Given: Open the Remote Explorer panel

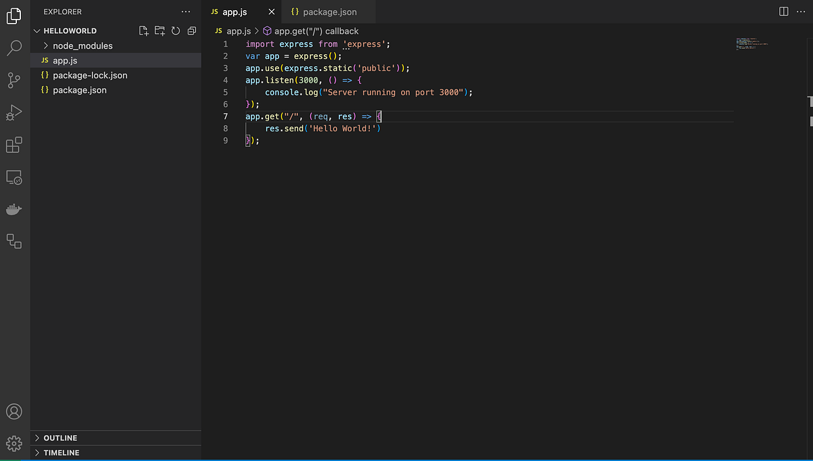Looking at the screenshot, I should tap(14, 177).
